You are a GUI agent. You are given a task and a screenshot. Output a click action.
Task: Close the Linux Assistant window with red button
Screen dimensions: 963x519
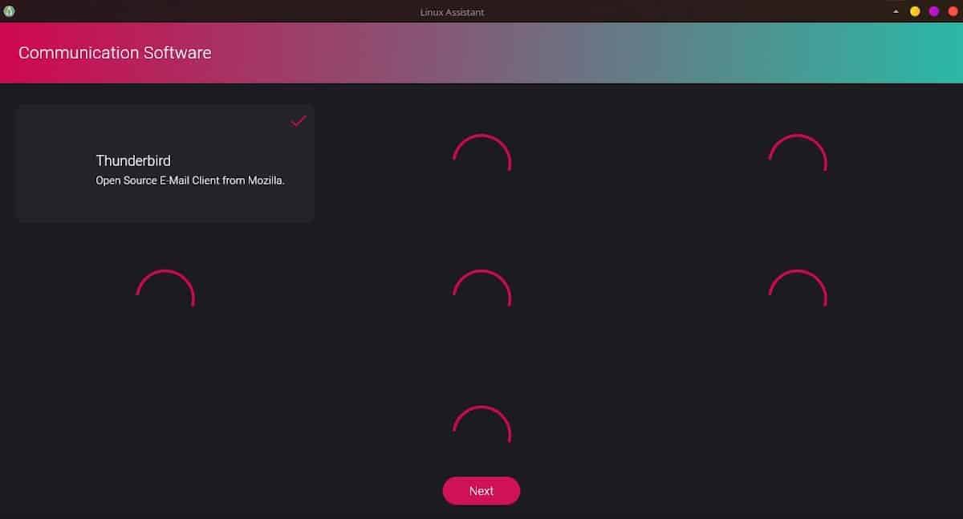point(953,11)
